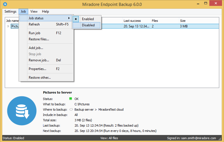Click the large blue backup database icon

(x=22, y=111)
